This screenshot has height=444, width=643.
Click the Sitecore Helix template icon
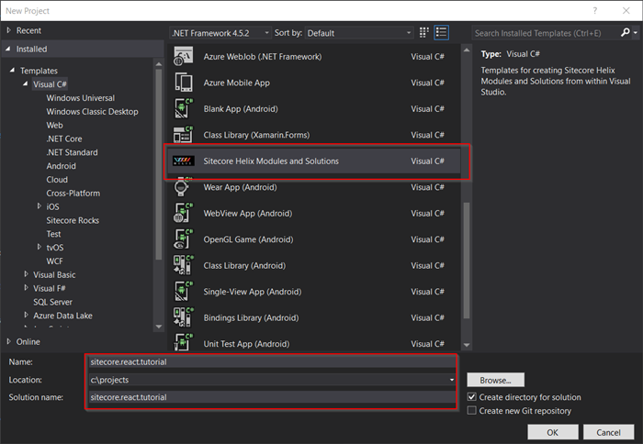click(183, 161)
